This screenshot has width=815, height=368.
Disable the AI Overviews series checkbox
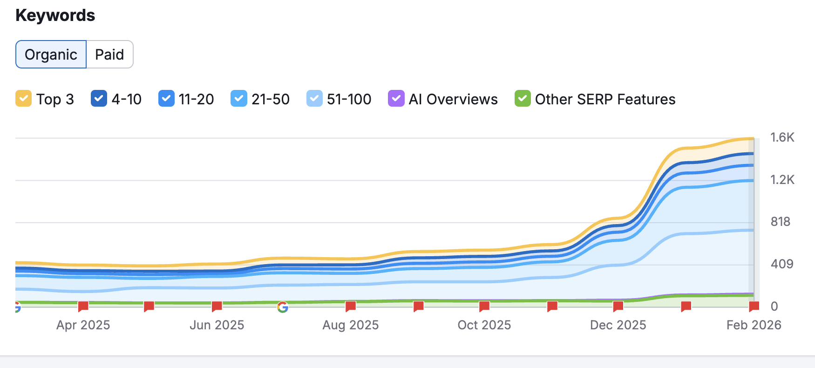[396, 99]
